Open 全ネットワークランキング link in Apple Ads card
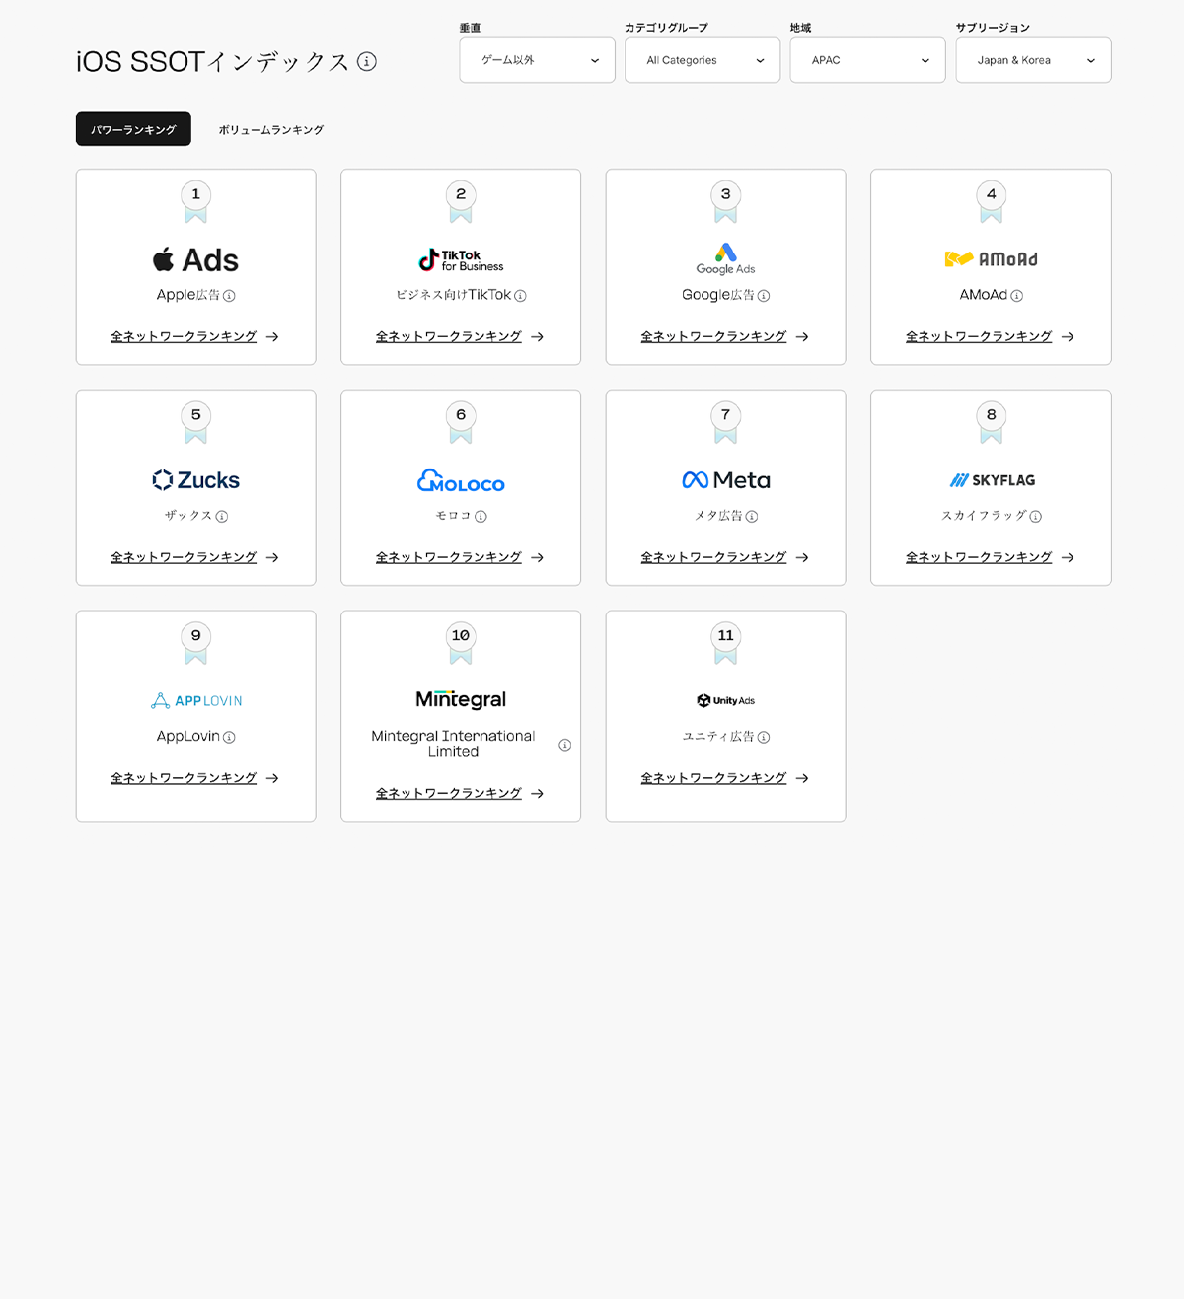Viewport: 1184px width, 1299px height. (x=184, y=337)
